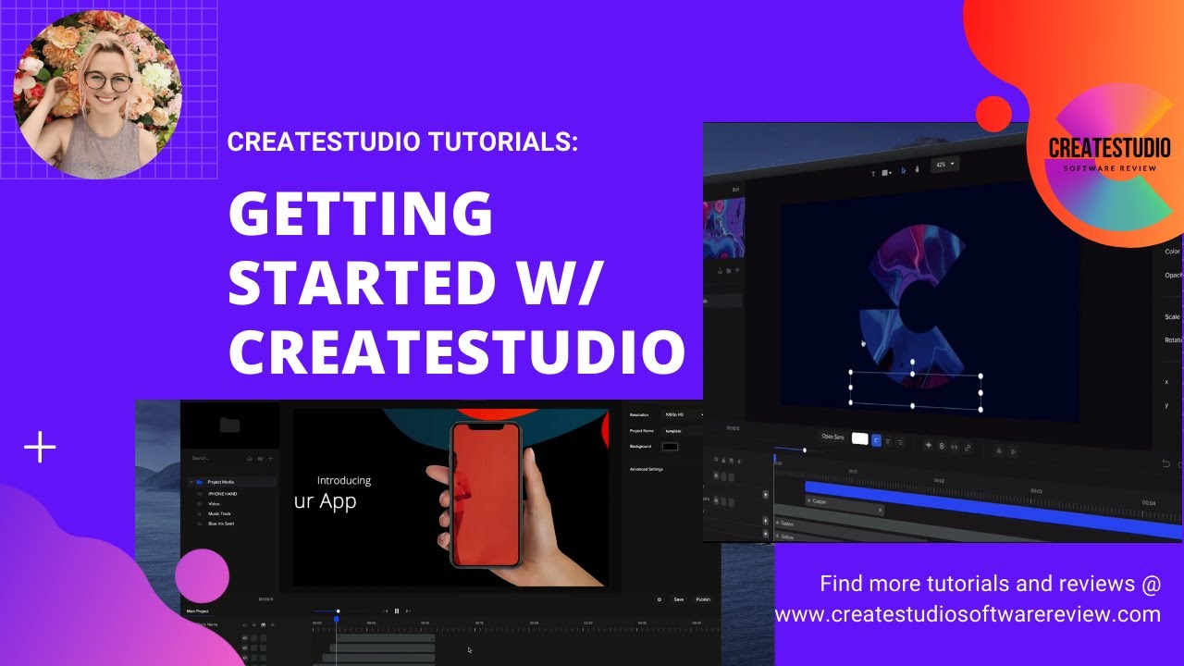The image size is (1184, 666).
Task: Open the 42% zoom dropdown
Action: (x=945, y=164)
